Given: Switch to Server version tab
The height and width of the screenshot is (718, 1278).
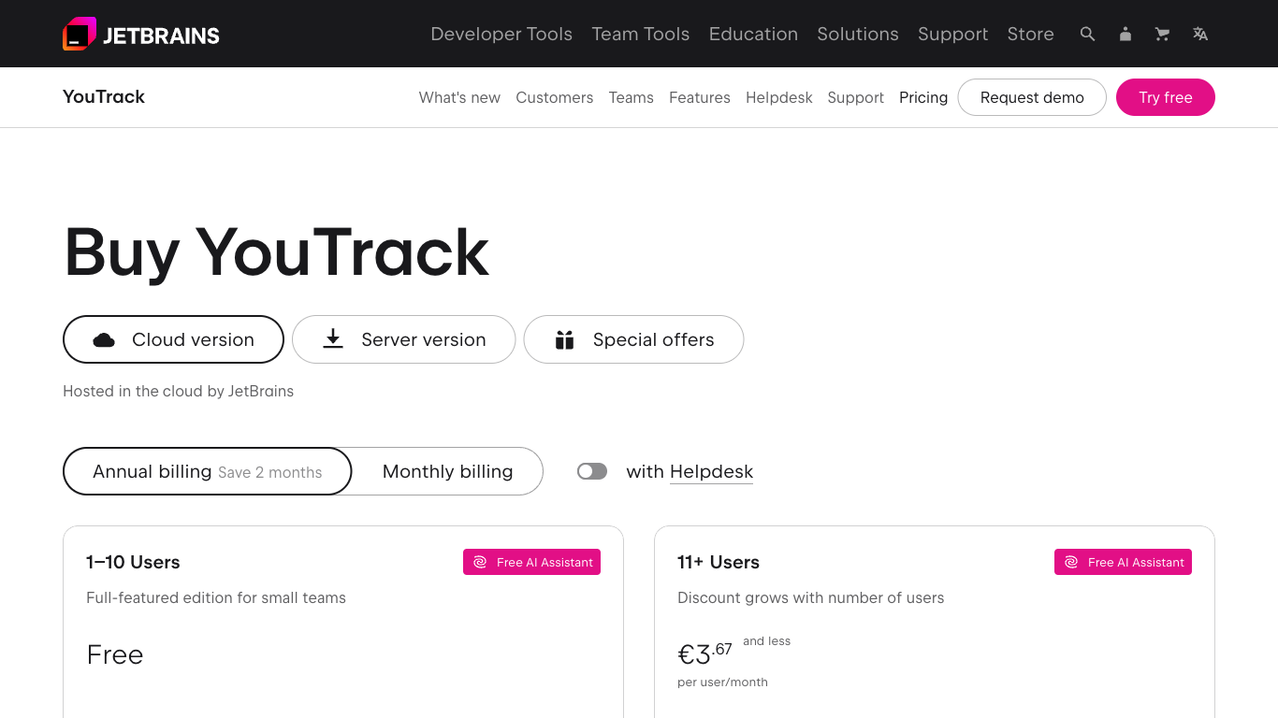Looking at the screenshot, I should 404,339.
